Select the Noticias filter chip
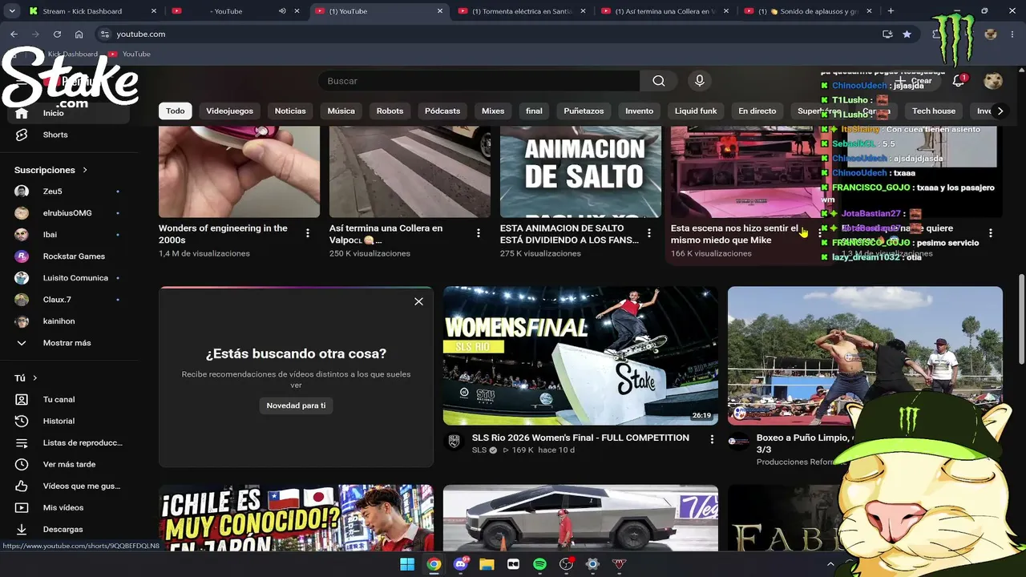Image resolution: width=1026 pixels, height=577 pixels. (290, 111)
